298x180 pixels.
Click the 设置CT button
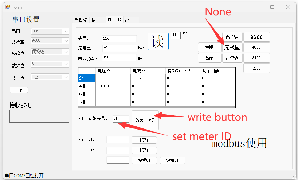(144, 160)
